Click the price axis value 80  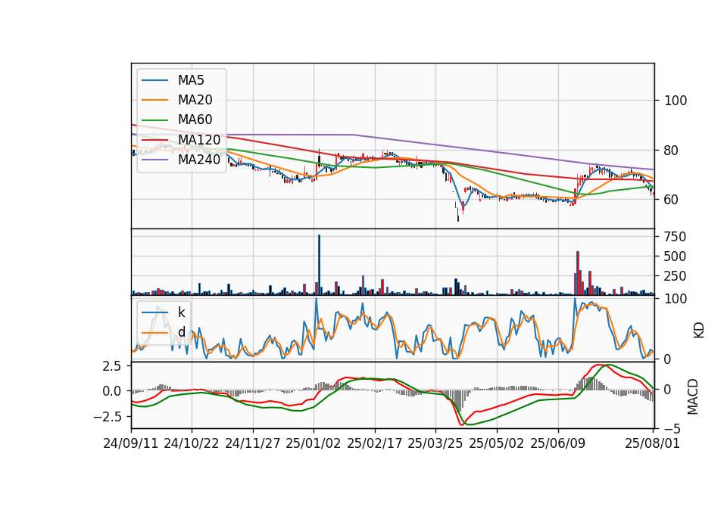coord(672,151)
